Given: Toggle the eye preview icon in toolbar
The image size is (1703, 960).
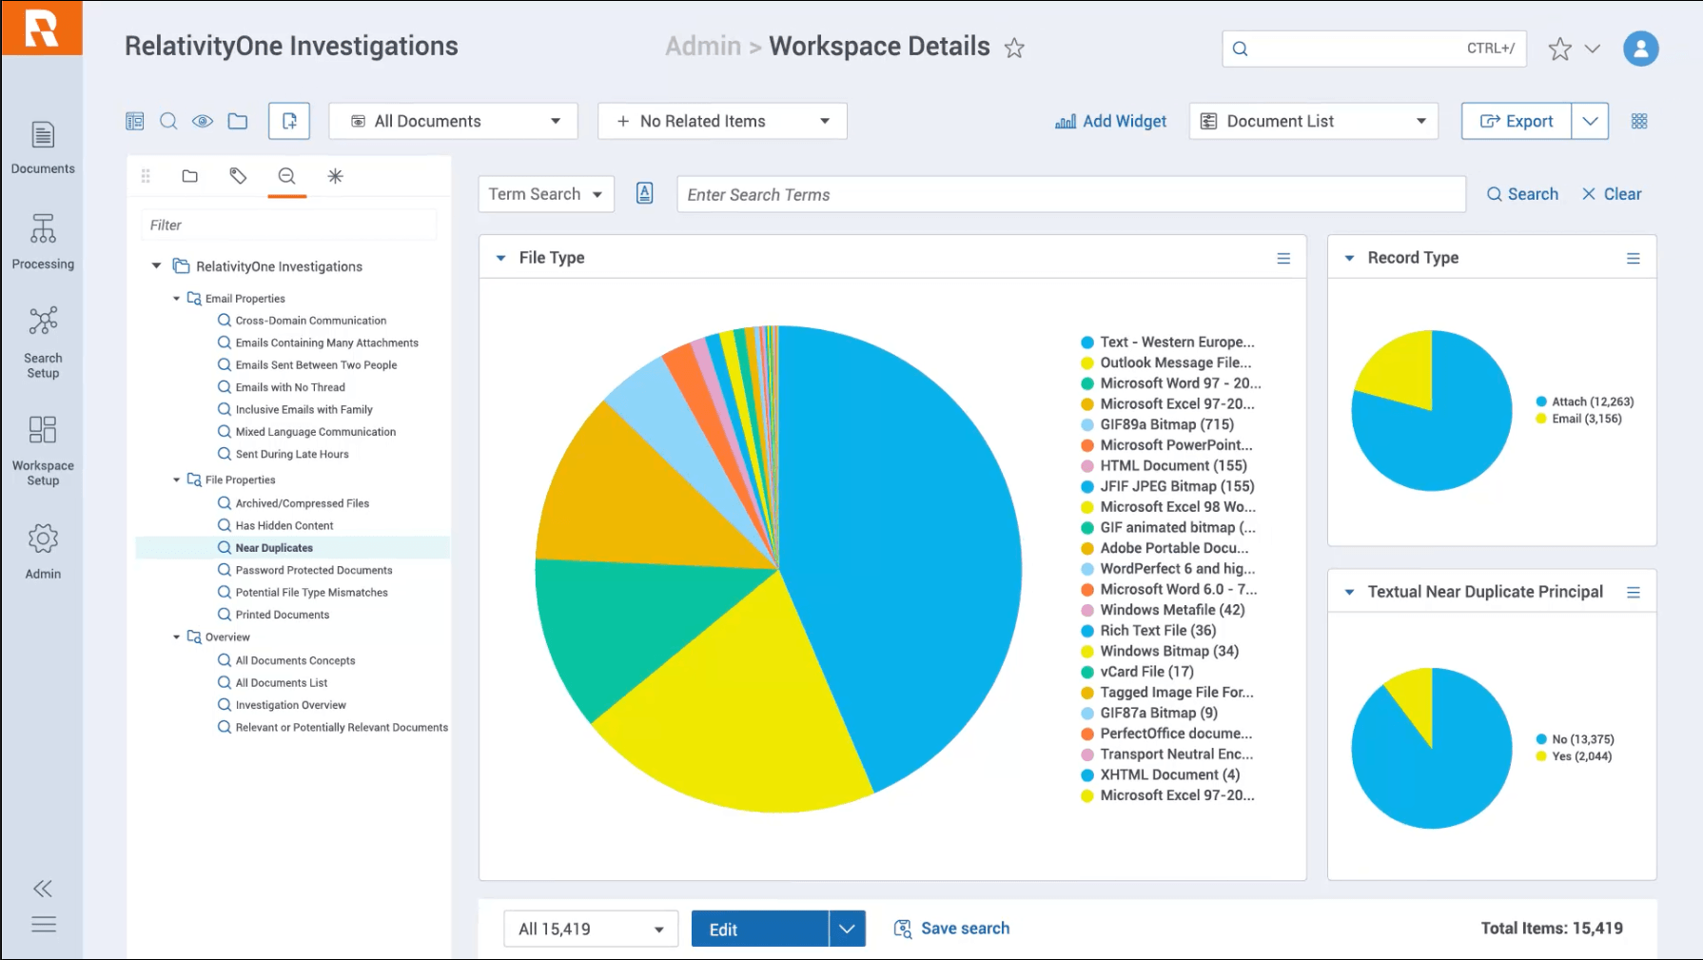Looking at the screenshot, I should [x=203, y=121].
